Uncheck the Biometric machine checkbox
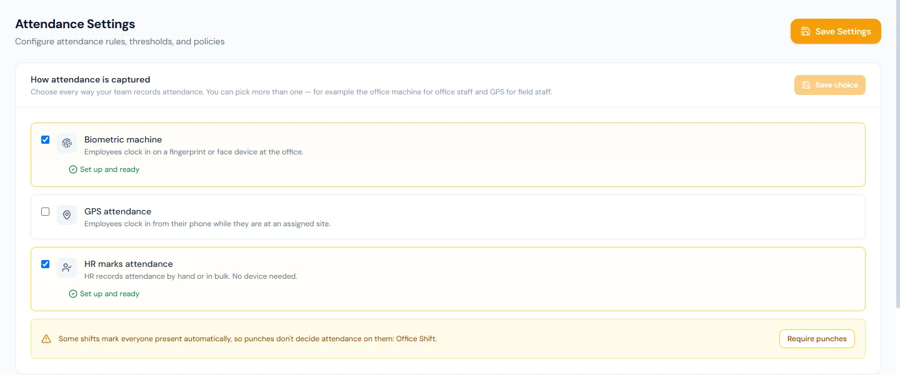The height and width of the screenshot is (375, 900). point(45,139)
